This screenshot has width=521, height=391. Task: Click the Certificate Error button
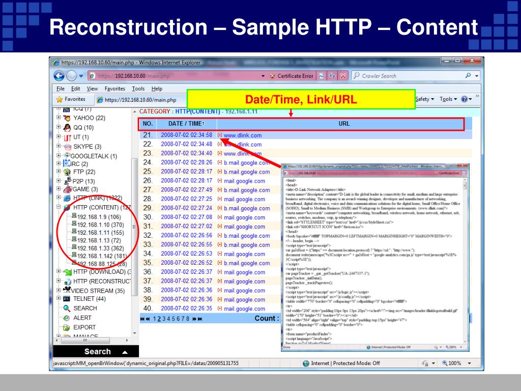coord(292,76)
